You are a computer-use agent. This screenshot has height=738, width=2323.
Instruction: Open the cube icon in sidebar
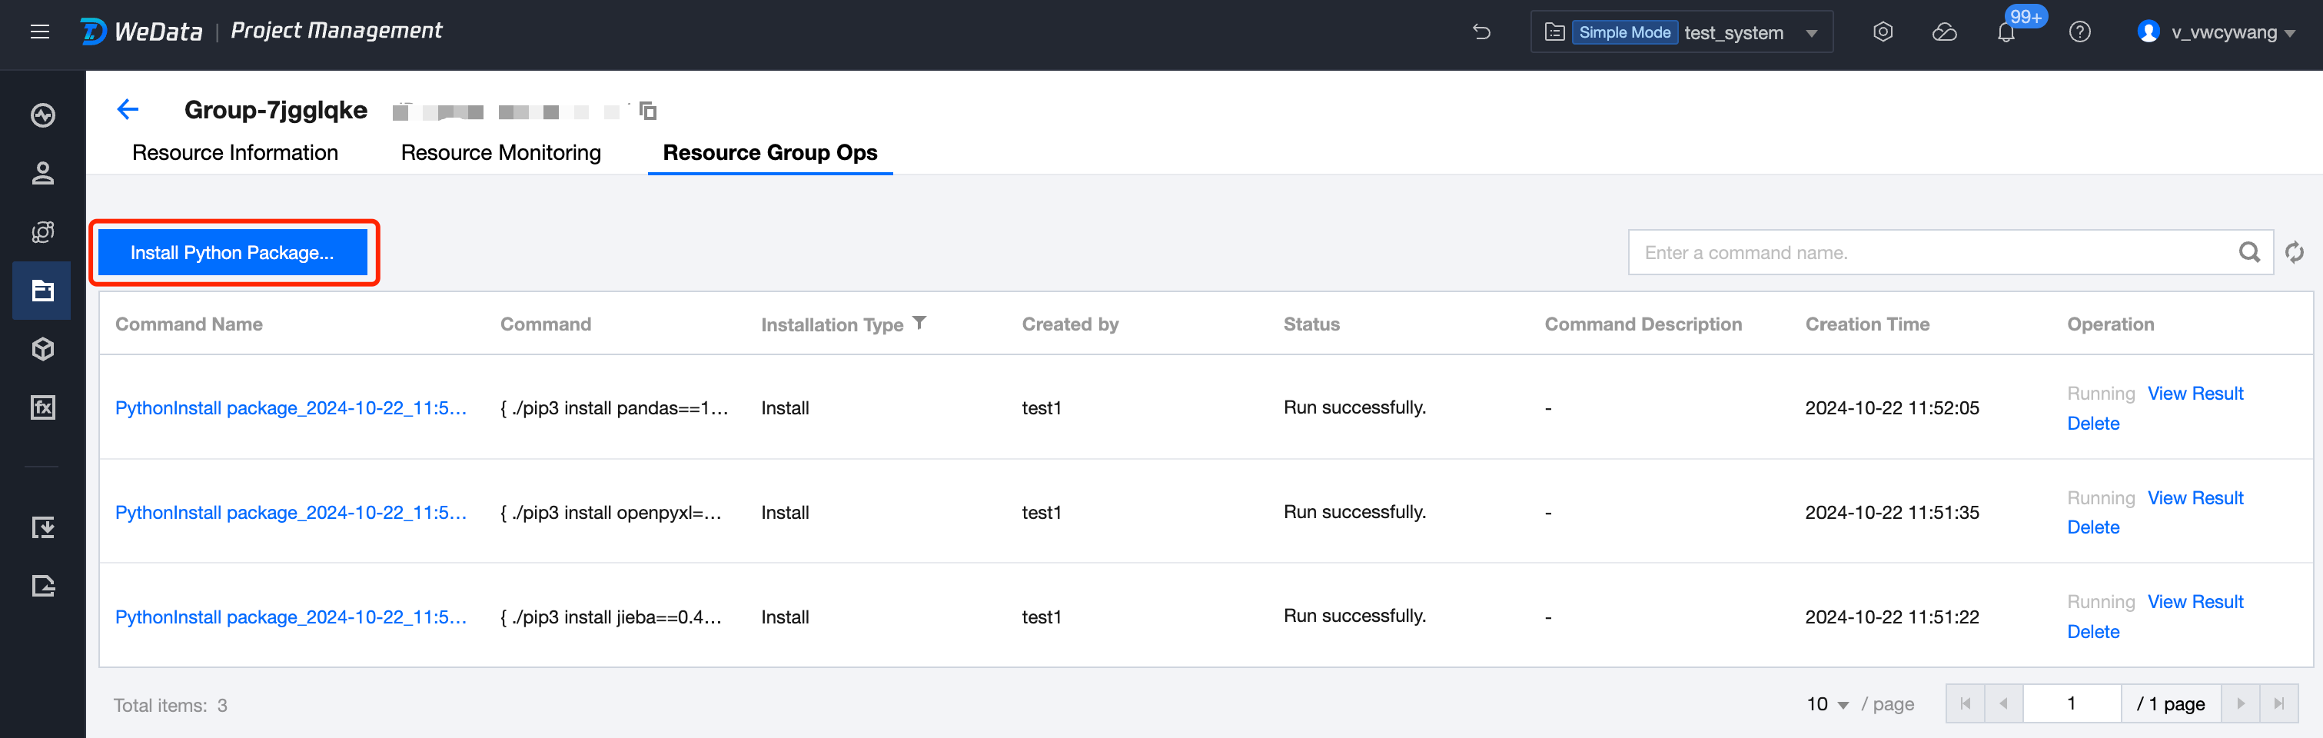coord(42,349)
